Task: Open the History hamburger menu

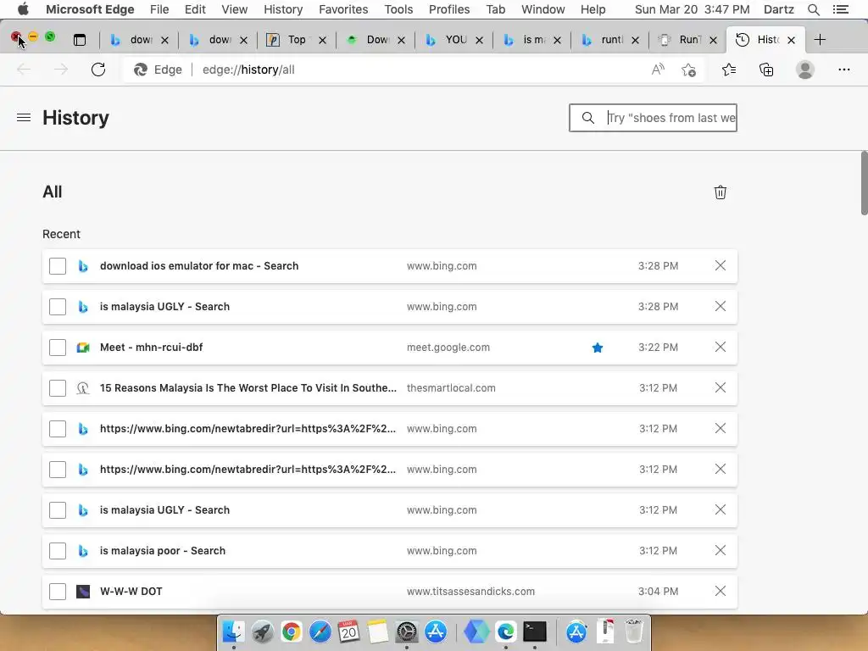Action: click(x=24, y=117)
